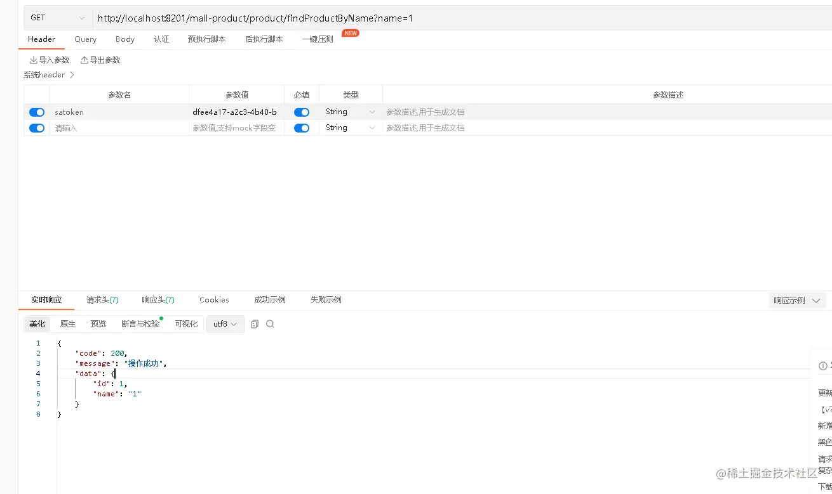Open the 响应示例 dropdown
This screenshot has width=832, height=494.
(x=796, y=301)
